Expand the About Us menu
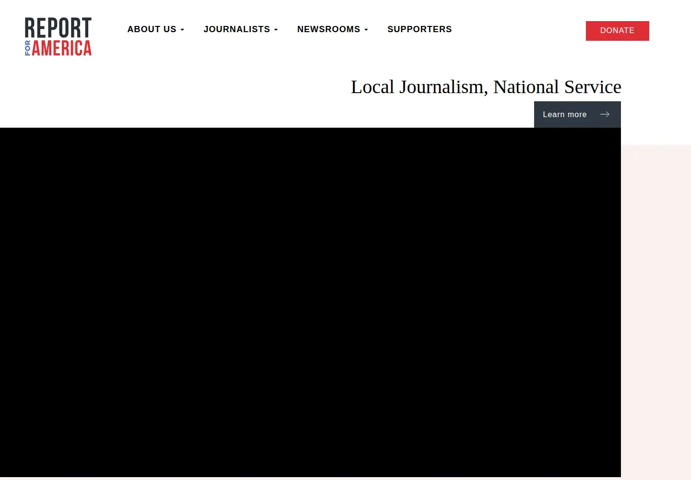The image size is (691, 480). pos(156,29)
